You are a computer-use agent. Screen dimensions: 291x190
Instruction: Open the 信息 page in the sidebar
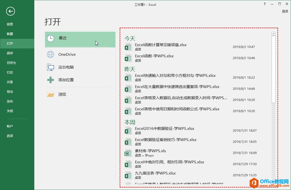[x=17, y=24]
